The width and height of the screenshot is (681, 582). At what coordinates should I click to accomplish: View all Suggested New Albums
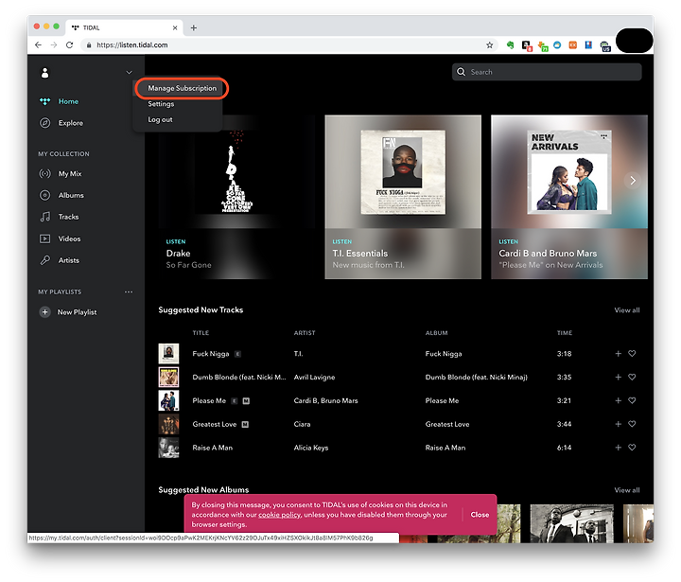627,490
